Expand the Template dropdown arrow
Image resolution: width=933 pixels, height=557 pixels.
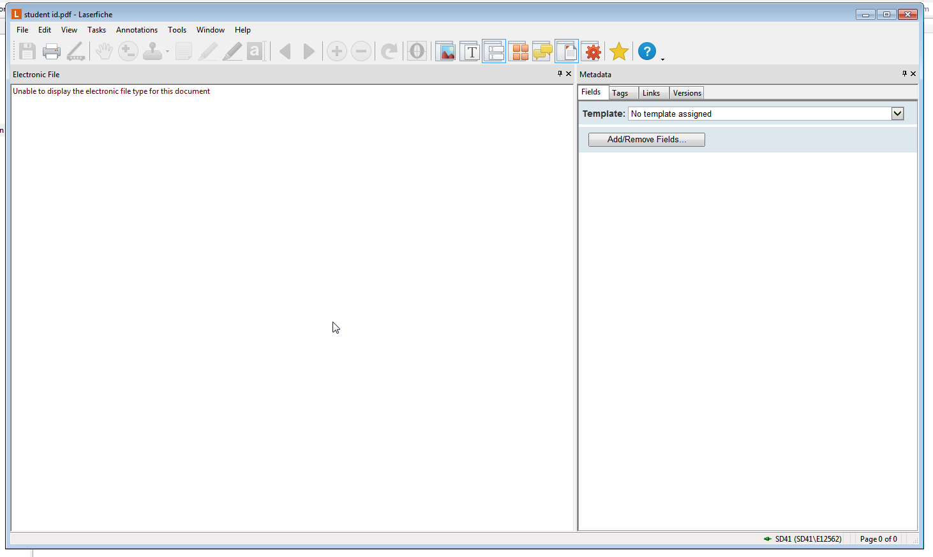click(897, 114)
